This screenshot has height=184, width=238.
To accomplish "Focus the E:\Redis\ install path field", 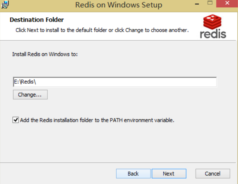I will pos(115,82).
